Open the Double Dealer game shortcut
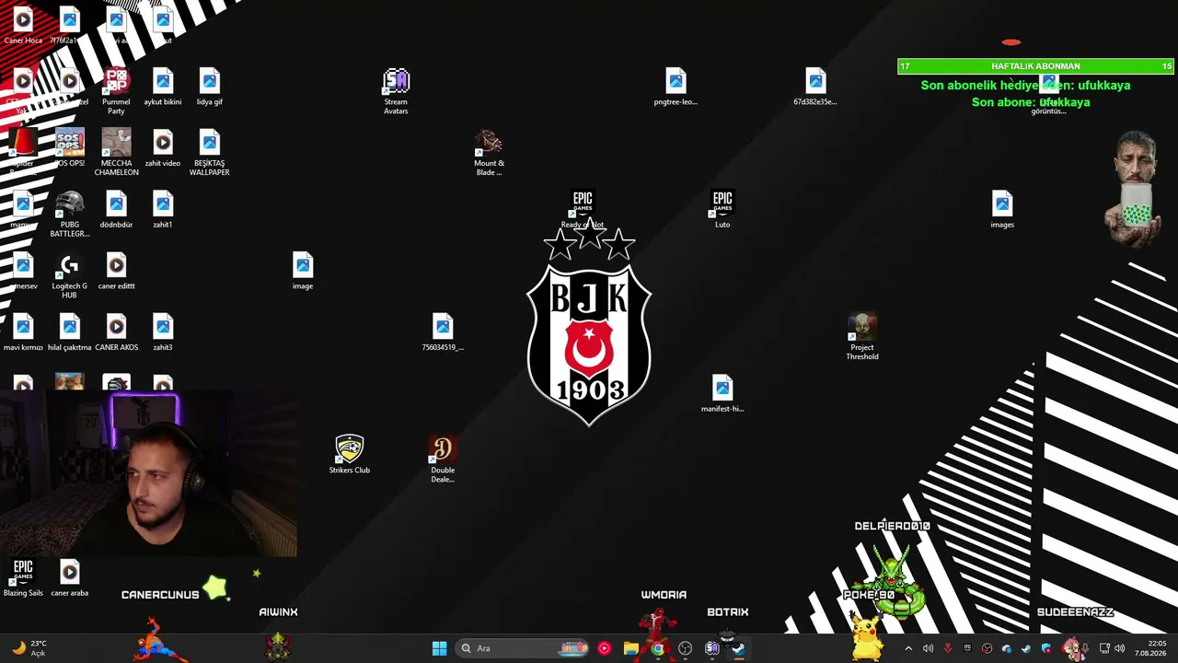This screenshot has height=663, width=1178. click(x=443, y=459)
